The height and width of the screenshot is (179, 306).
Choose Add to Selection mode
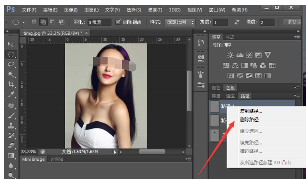[x=44, y=22]
